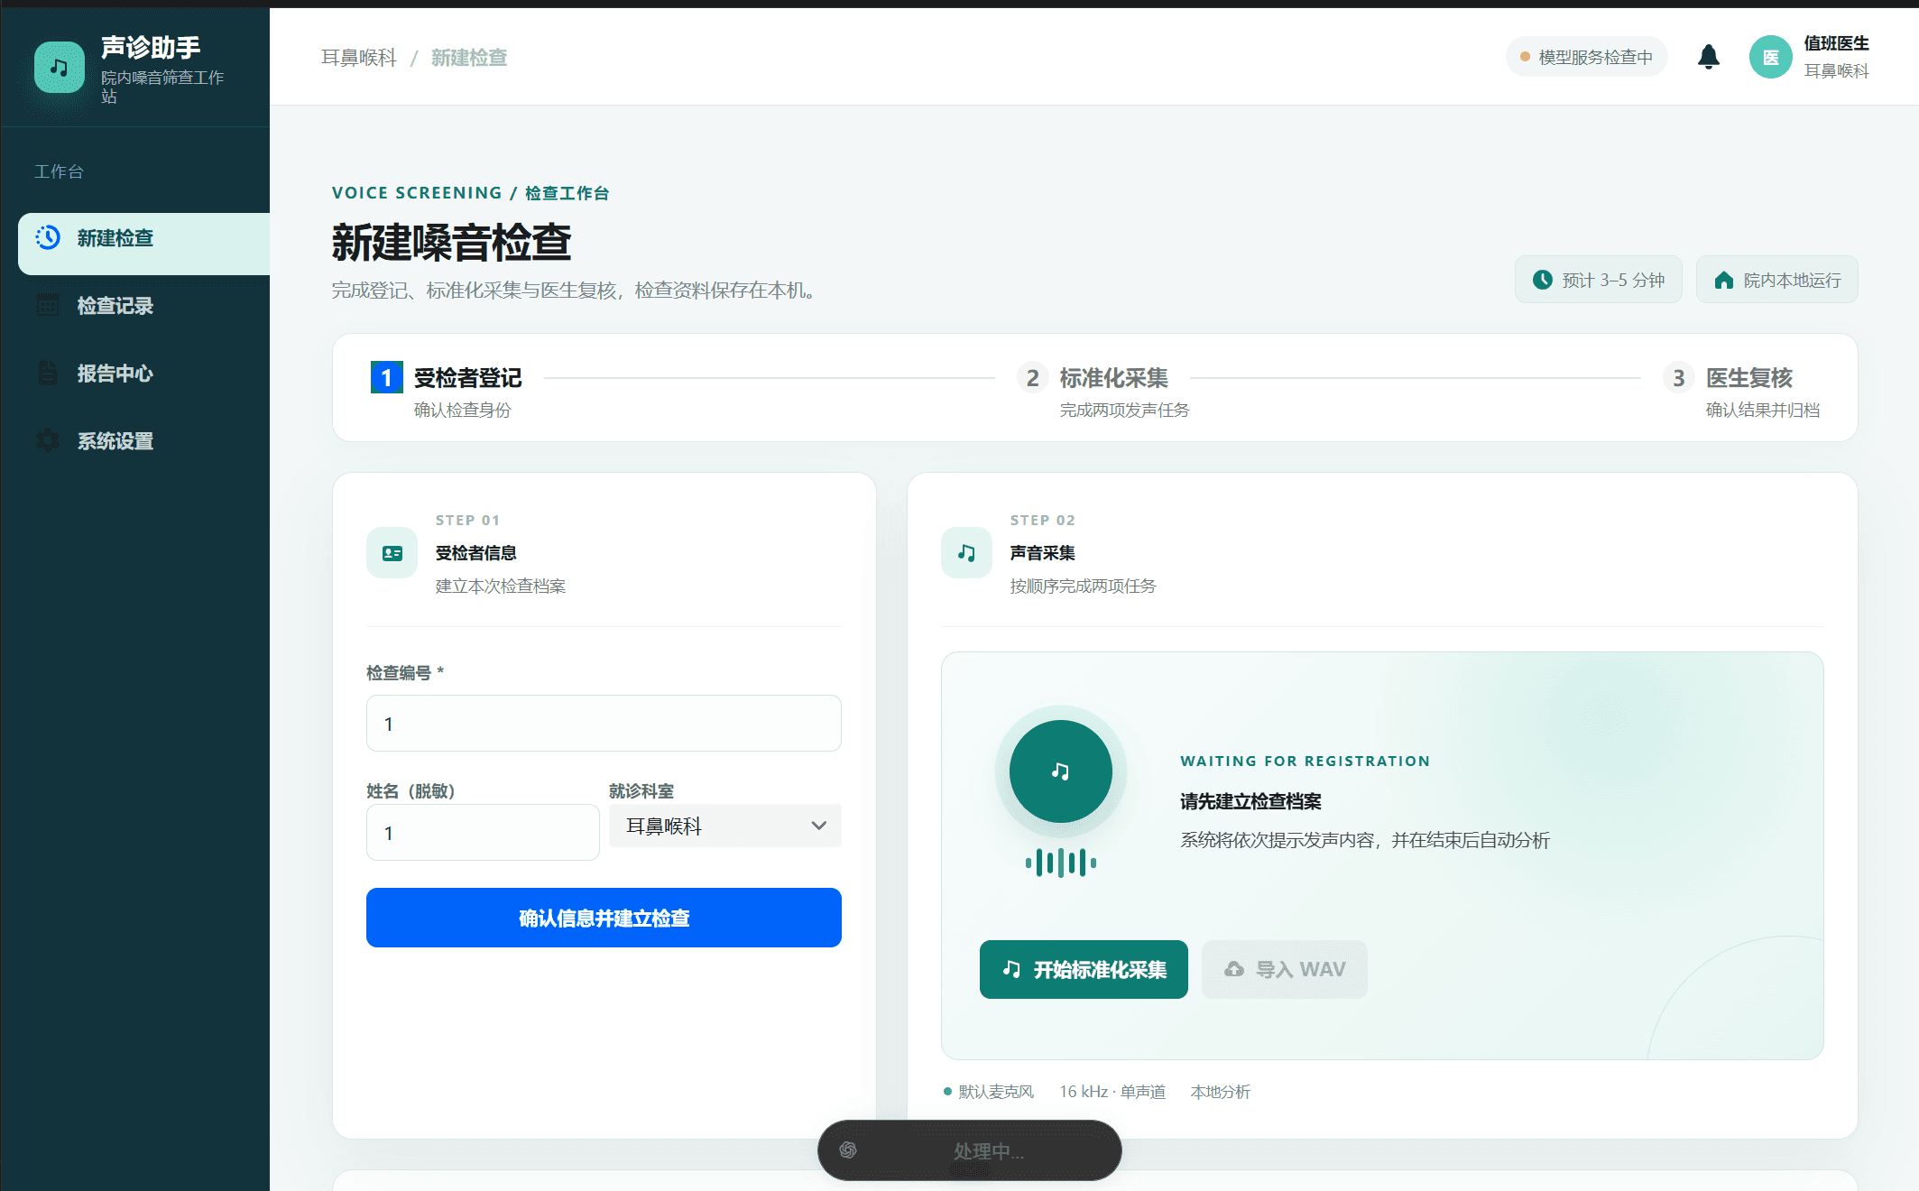Click the spinner icon in 处理中 toast

pyautogui.click(x=848, y=1149)
